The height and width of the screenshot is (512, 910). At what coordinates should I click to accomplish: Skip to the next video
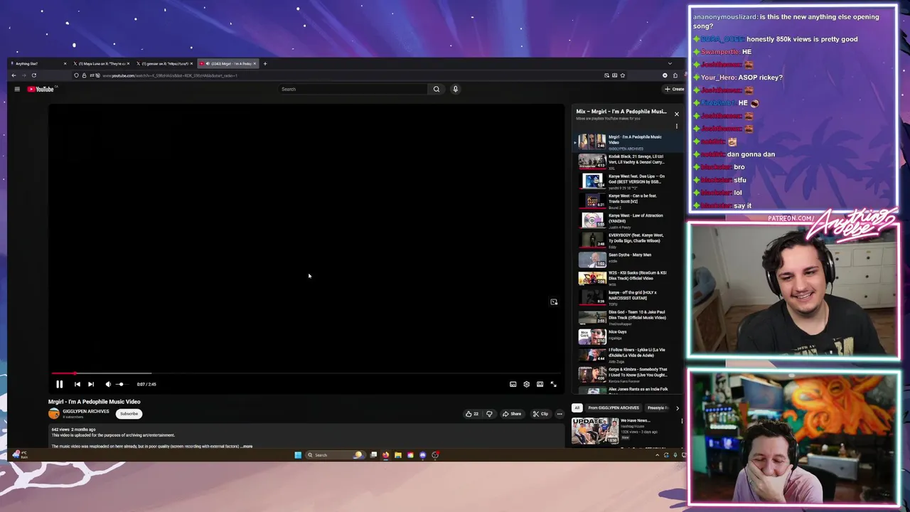pos(91,384)
